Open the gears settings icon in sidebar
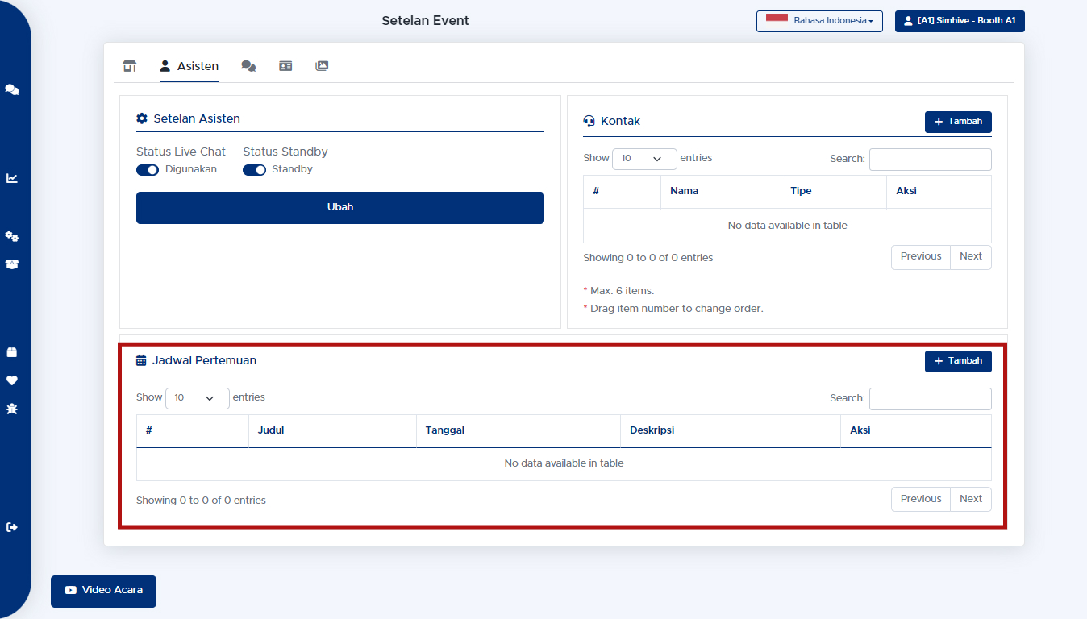Viewport: 1087px width, 619px height. (x=12, y=236)
